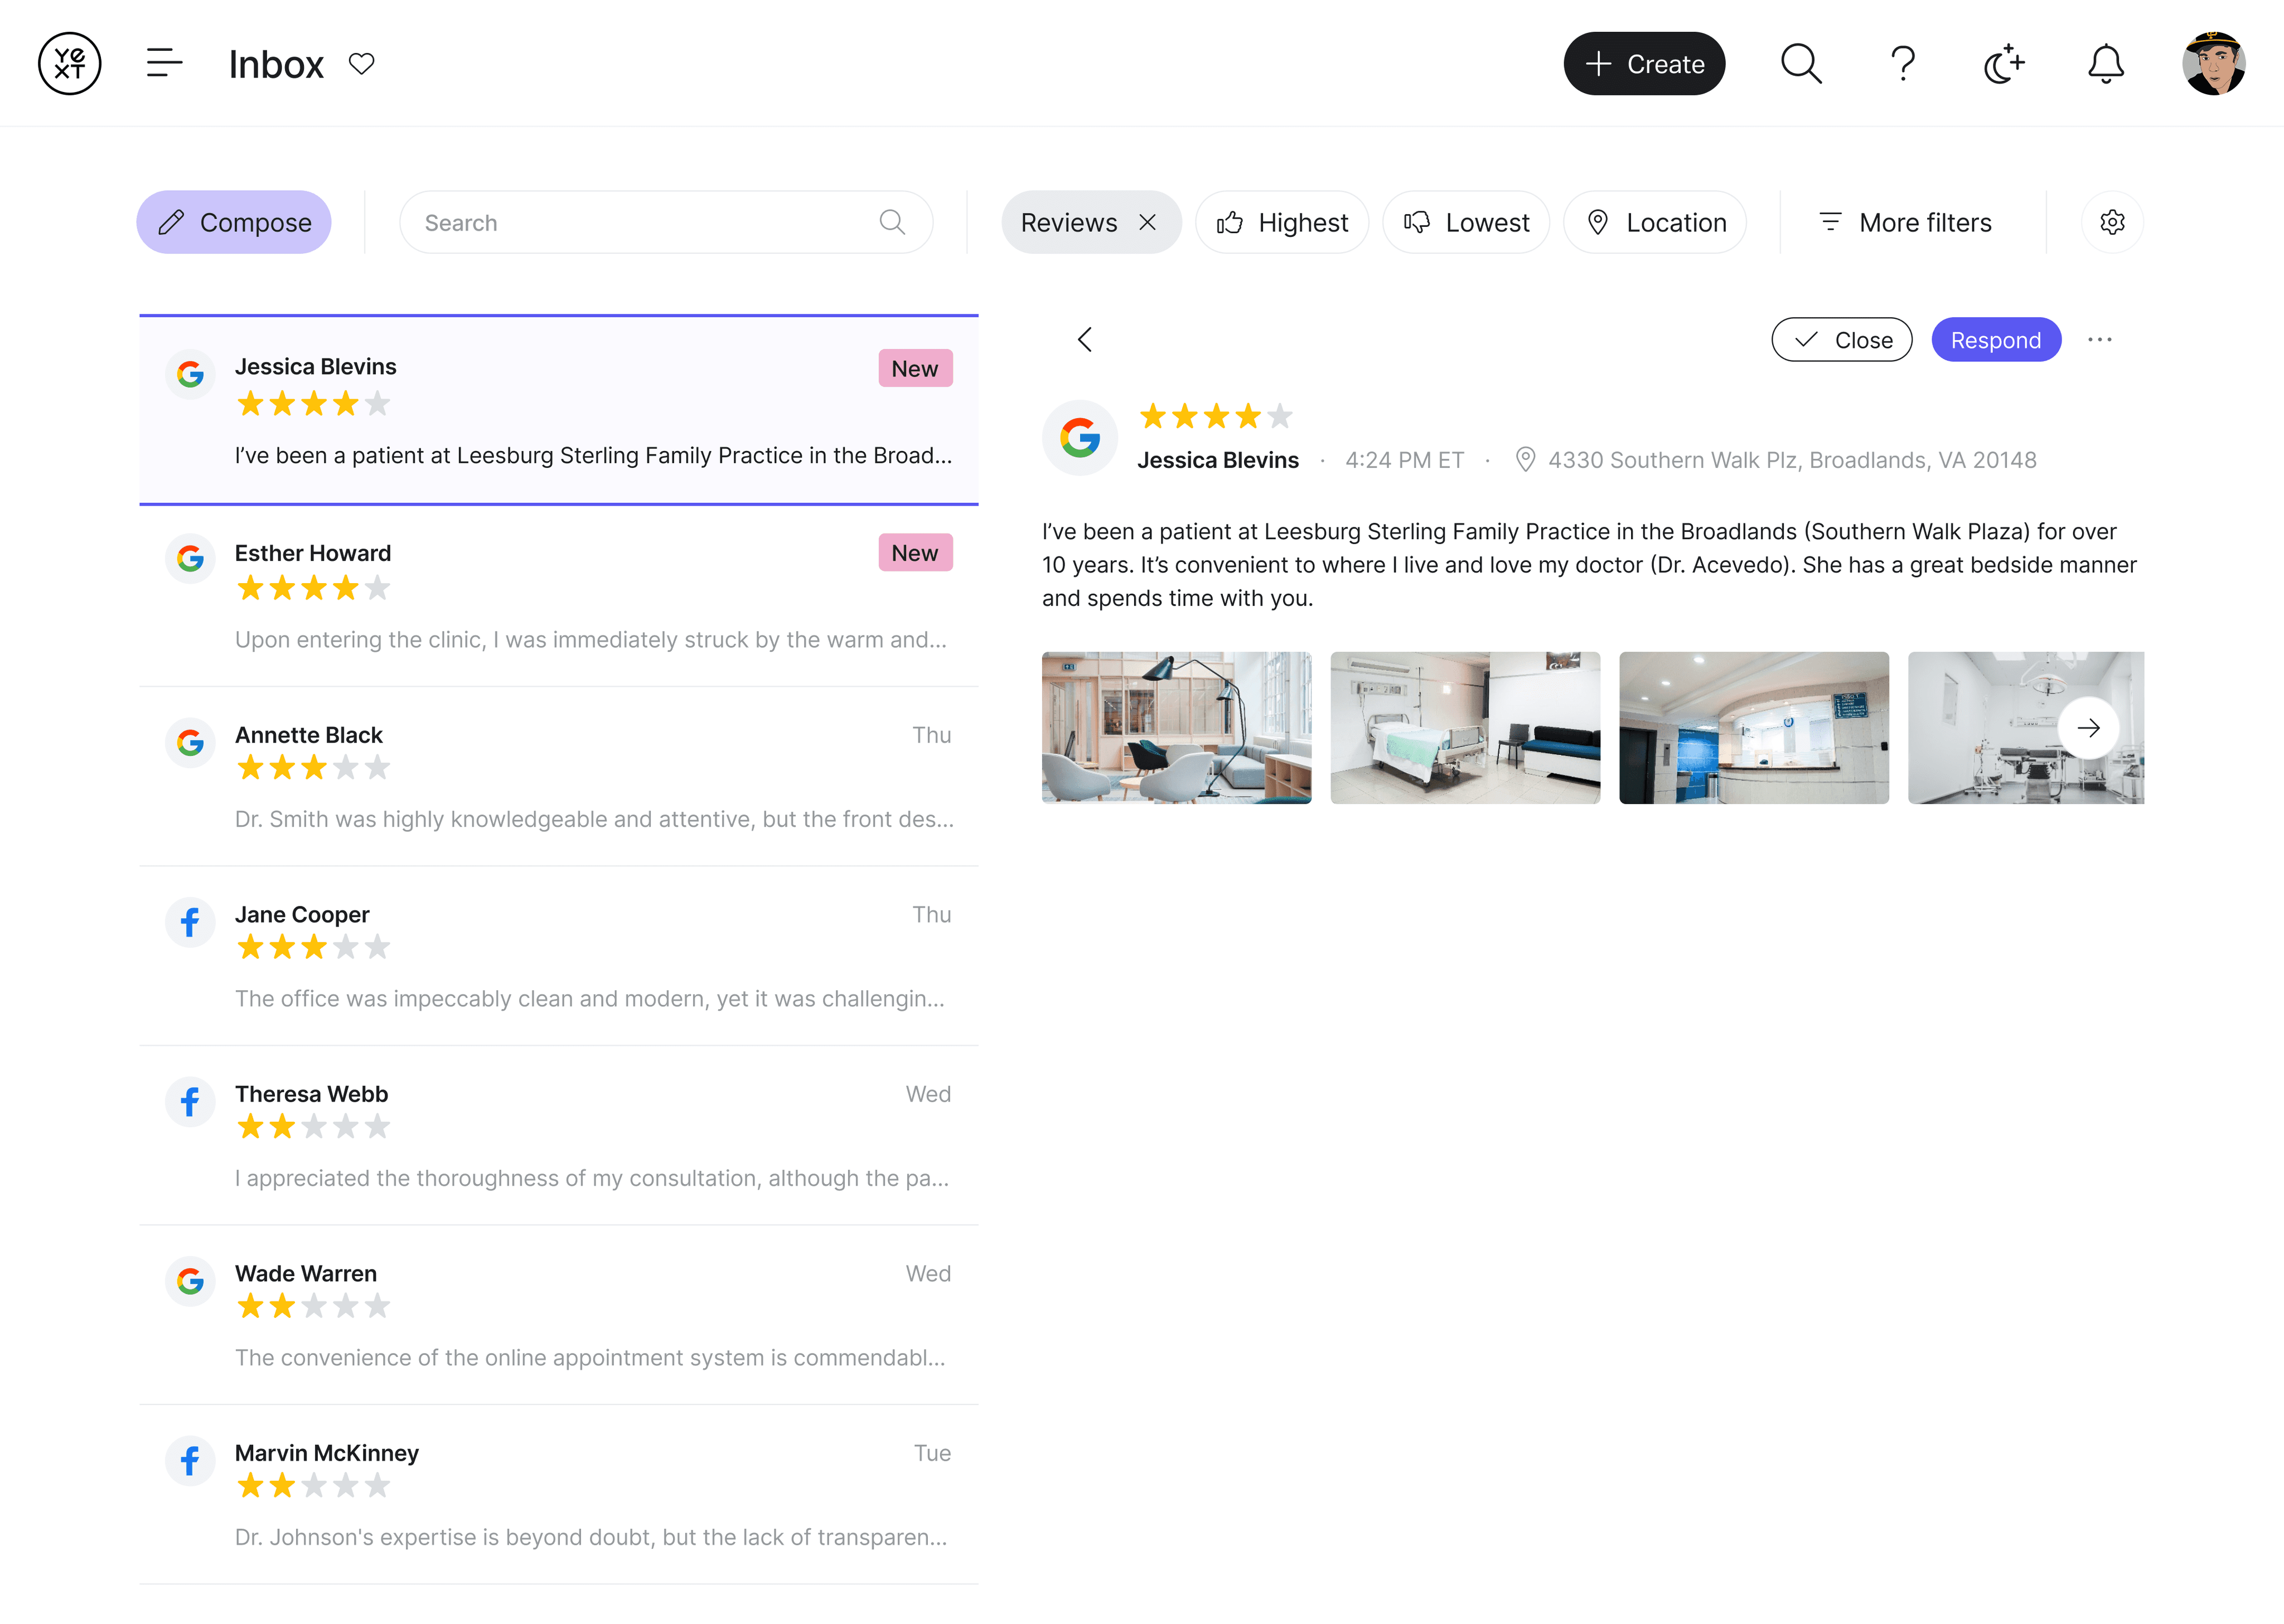Click the Compose button
2284x1624 pixels.
point(234,222)
